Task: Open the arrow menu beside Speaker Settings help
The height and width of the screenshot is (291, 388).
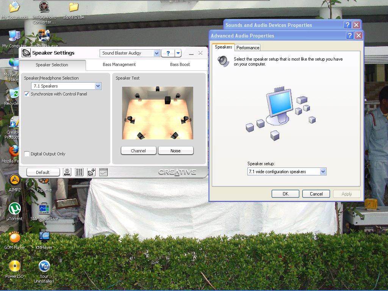Action: click(x=178, y=53)
